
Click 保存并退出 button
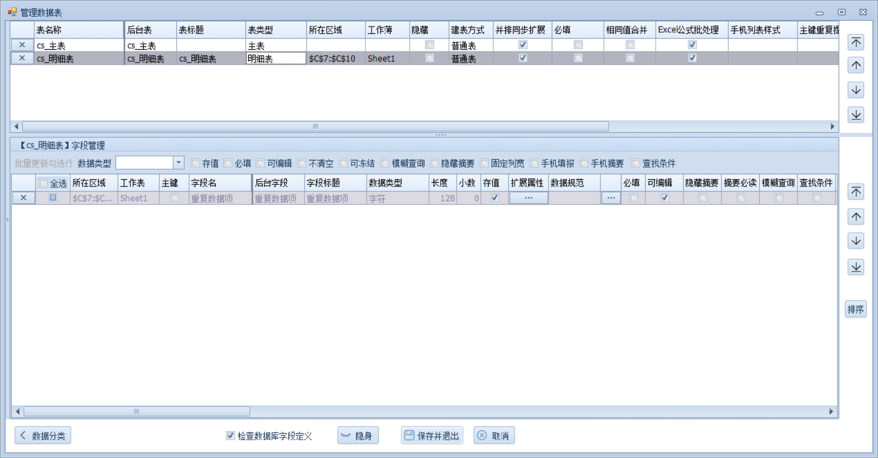(432, 436)
